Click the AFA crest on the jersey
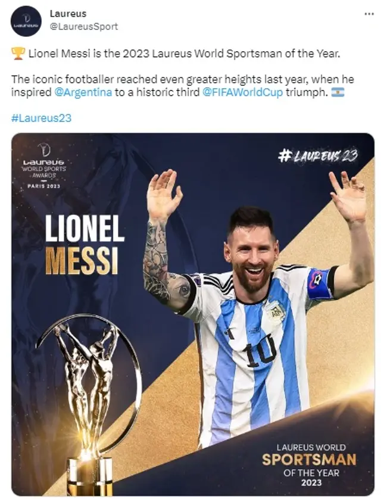This screenshot has width=381, height=499. (276, 311)
